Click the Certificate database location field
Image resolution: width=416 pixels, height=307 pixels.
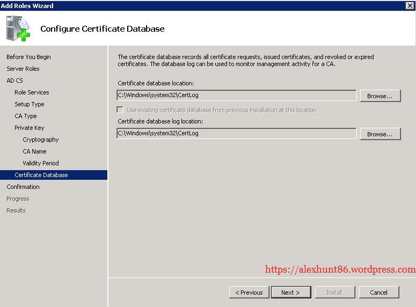click(236, 96)
